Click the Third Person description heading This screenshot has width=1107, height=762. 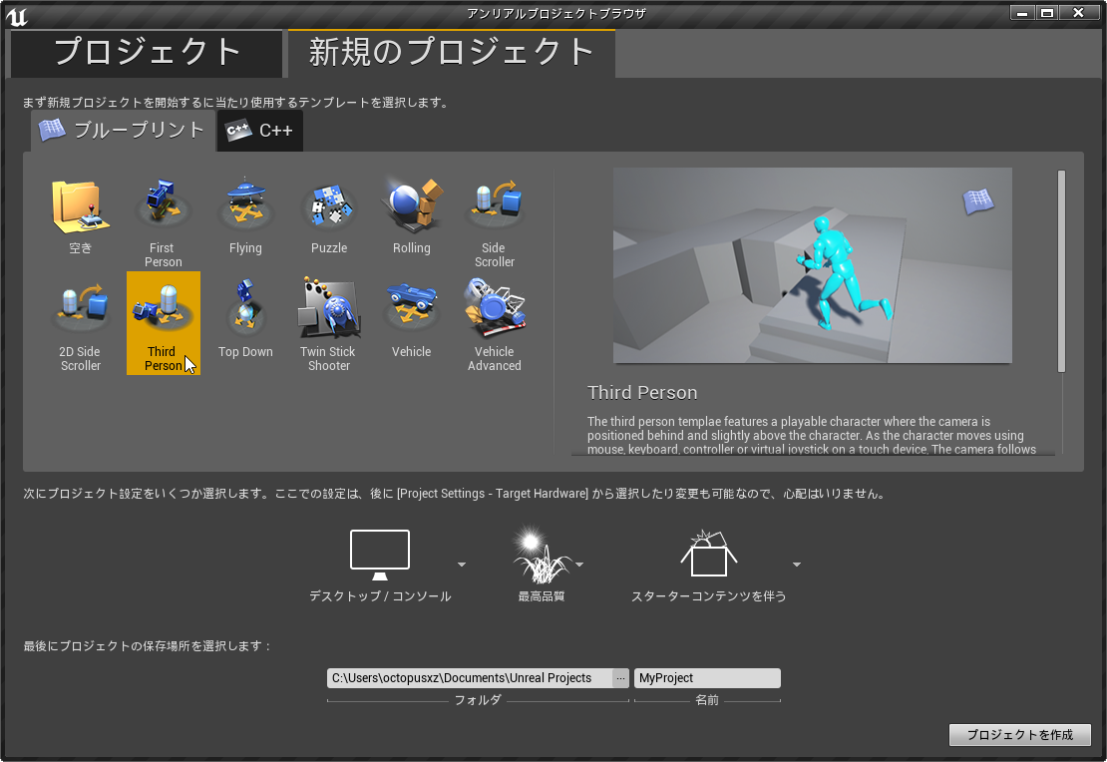click(x=642, y=393)
